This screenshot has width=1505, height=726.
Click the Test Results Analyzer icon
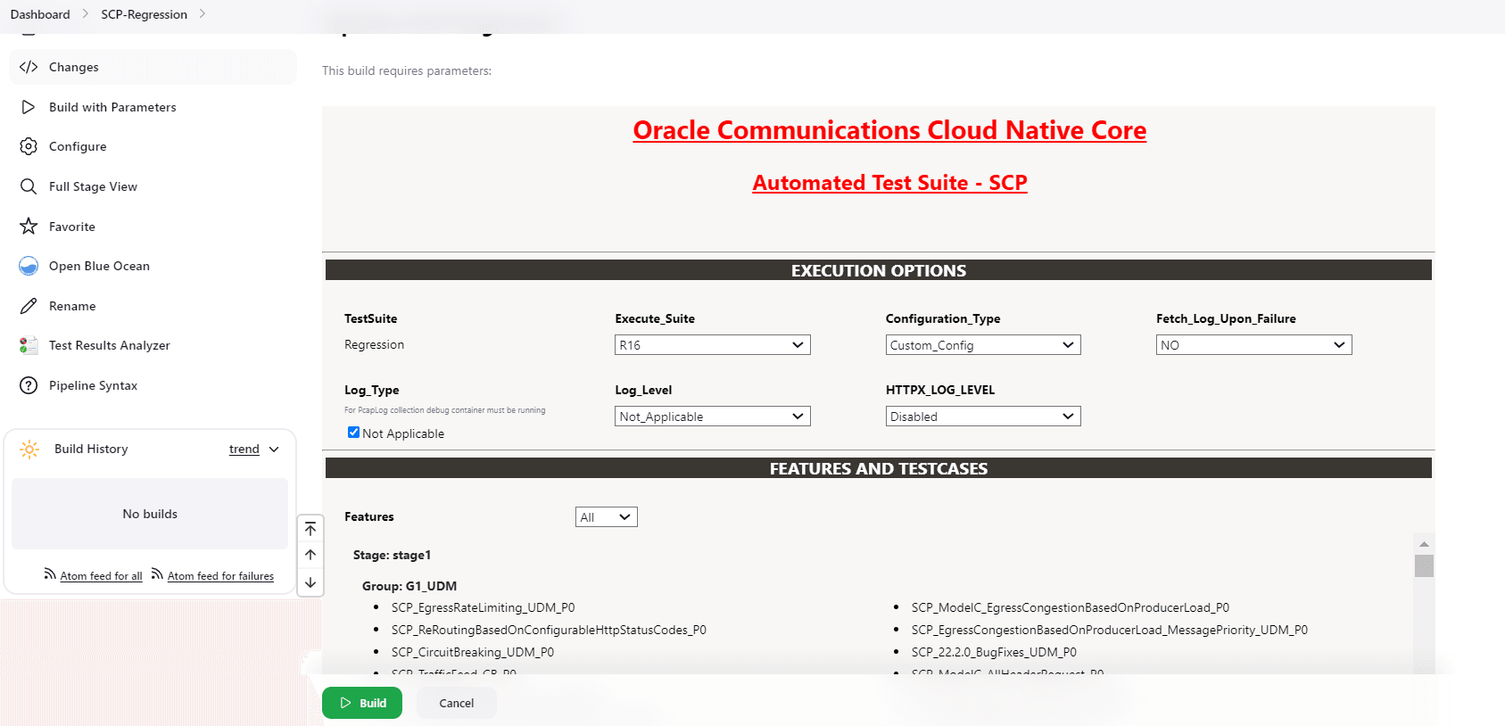tap(29, 345)
